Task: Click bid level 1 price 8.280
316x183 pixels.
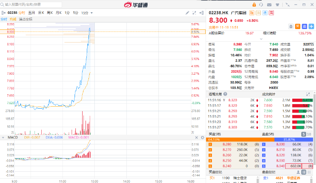Action: [x=227, y=144]
